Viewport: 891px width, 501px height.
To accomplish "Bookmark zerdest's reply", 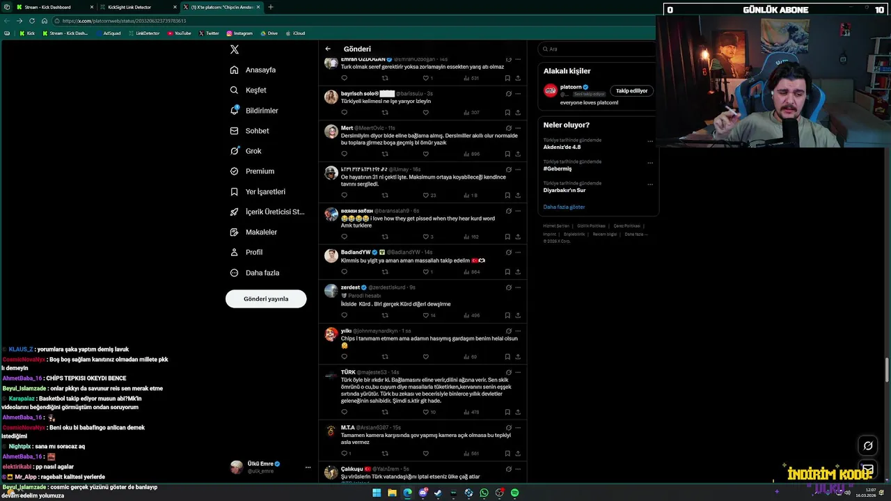I will click(507, 315).
